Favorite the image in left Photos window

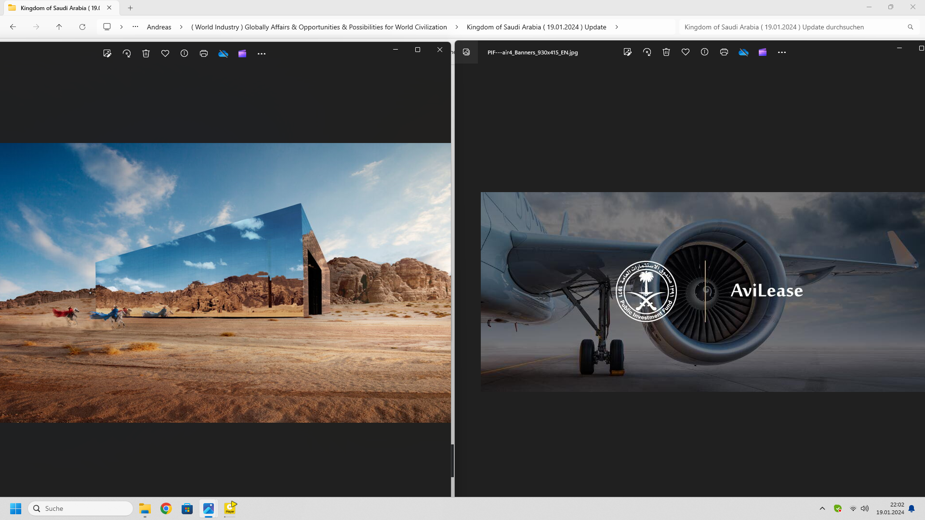coord(165,53)
